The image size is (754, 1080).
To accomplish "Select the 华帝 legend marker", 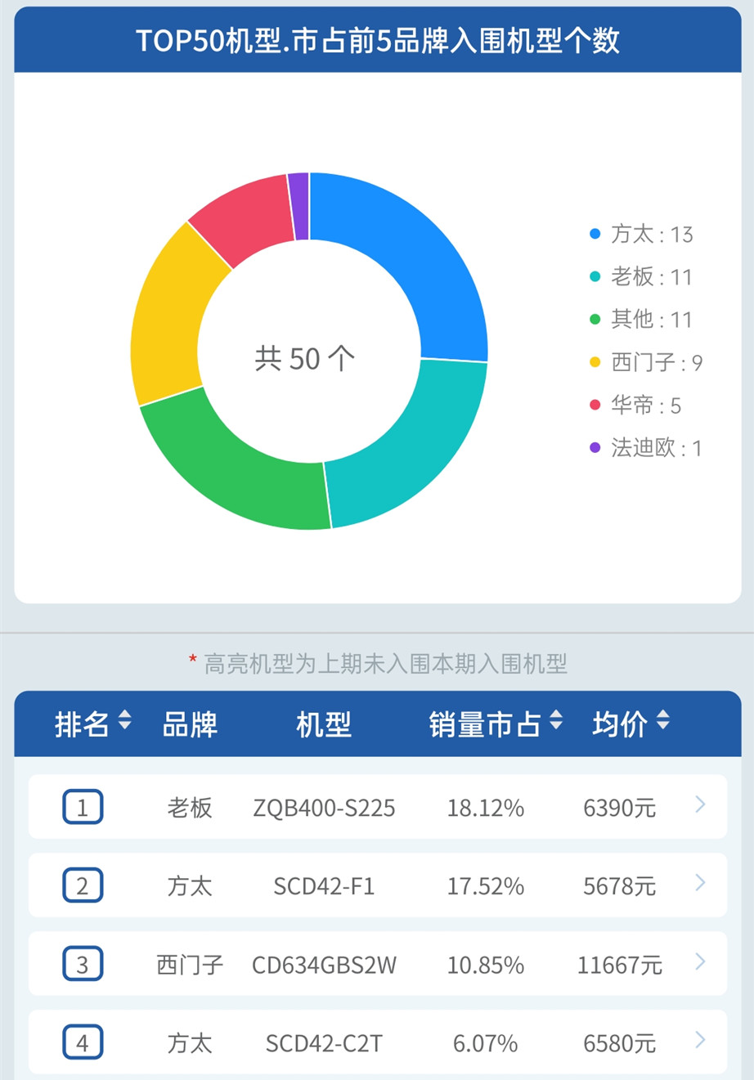I will tap(595, 405).
